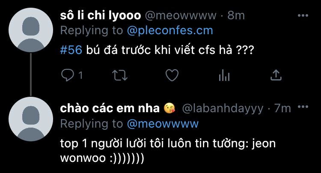Open the 8m timestamp of the first tweet

236,15
